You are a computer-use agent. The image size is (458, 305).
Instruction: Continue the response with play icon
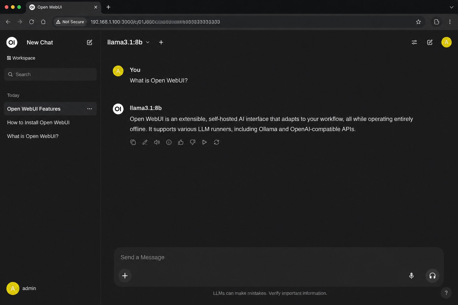click(205, 142)
